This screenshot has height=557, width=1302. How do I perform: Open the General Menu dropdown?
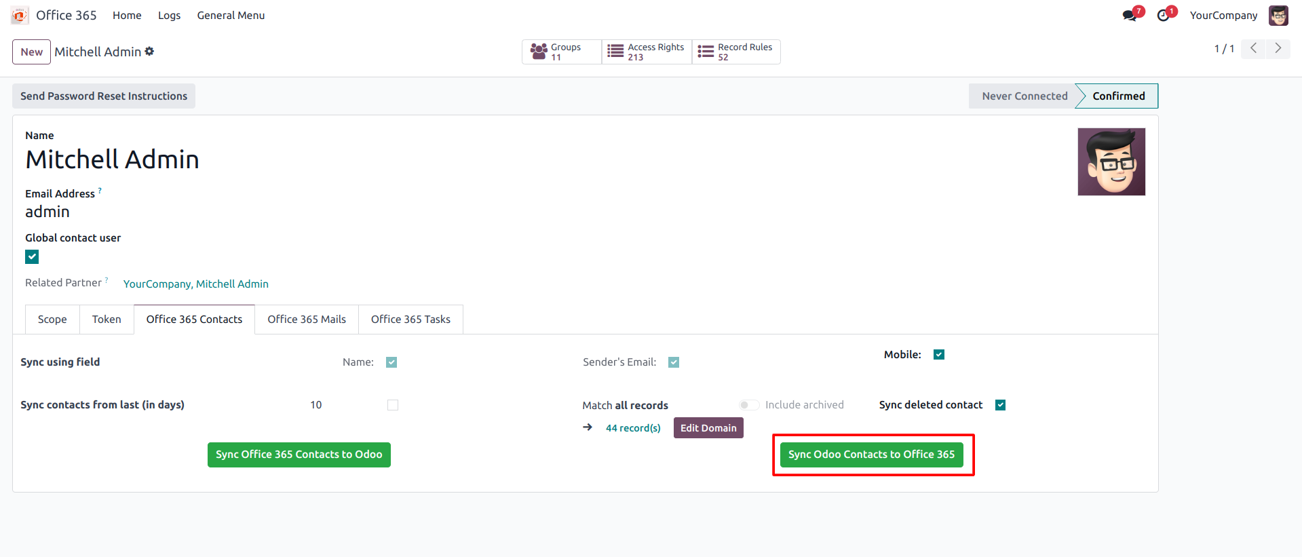point(231,15)
